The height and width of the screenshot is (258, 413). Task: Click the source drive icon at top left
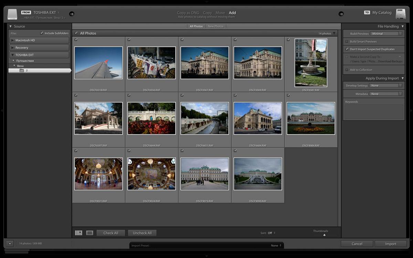(12, 14)
